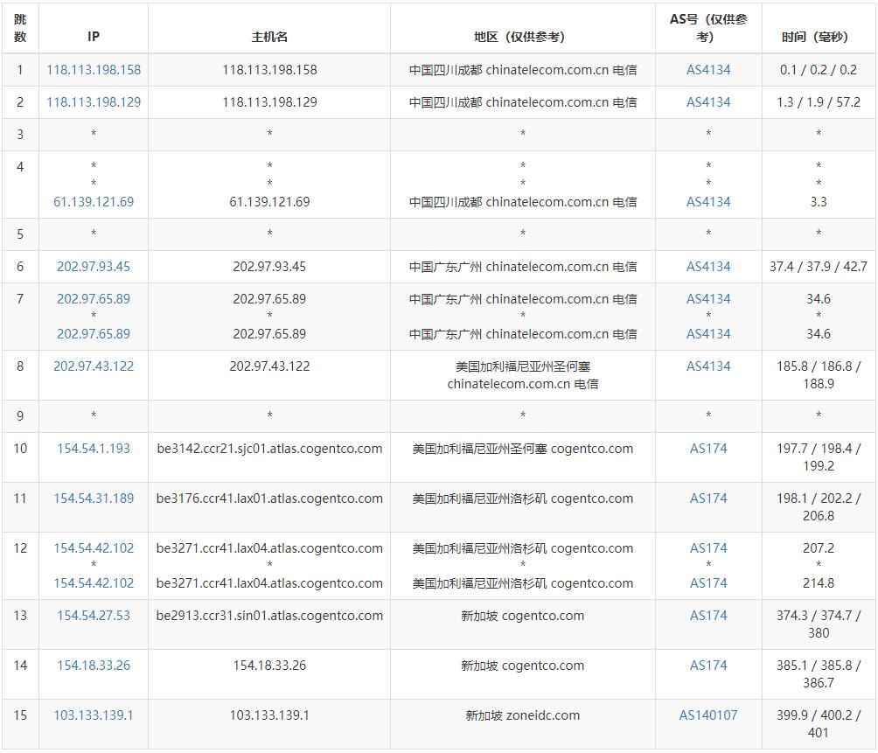The width and height of the screenshot is (878, 753).
Task: Open IP link 154.18.33.26
Action: [94, 665]
